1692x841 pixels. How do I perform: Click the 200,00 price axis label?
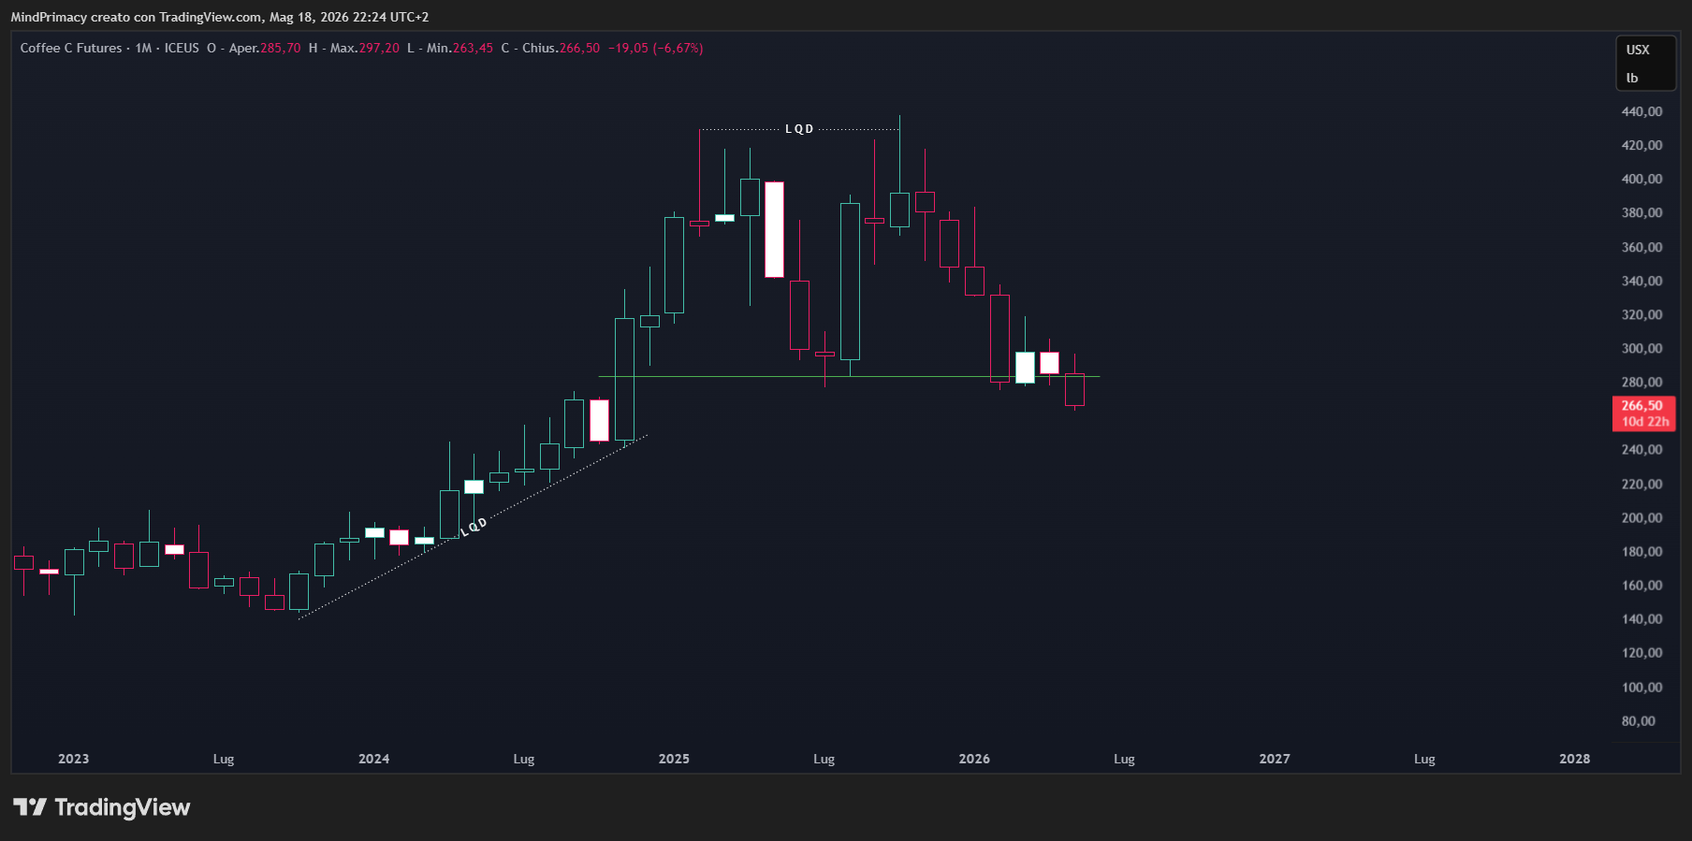pyautogui.click(x=1641, y=517)
